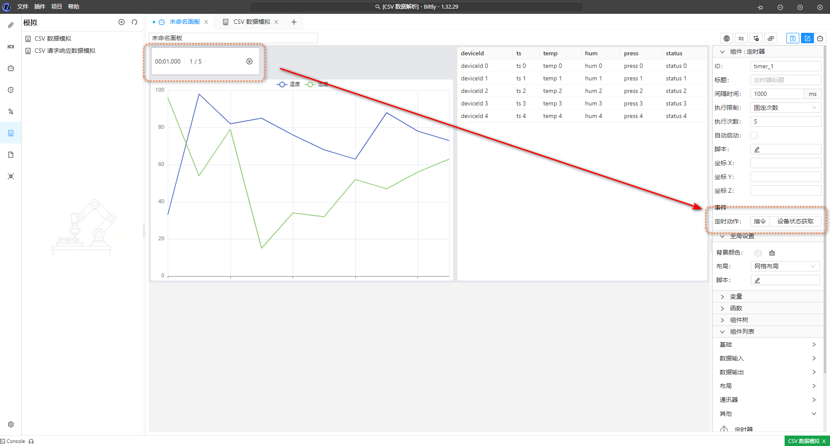
Task: Click the add-simulation plus icon
Action: click(121, 22)
